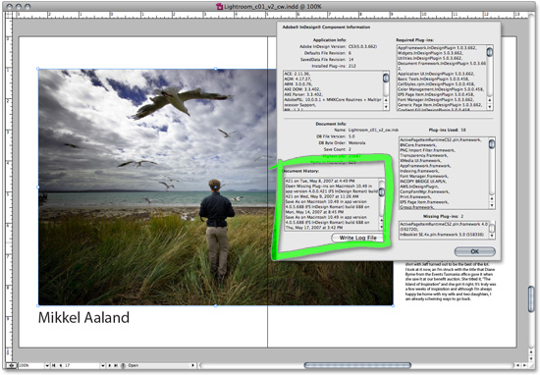Click the InDesign document icon in title bar
Image resolution: width=540 pixels, height=375 pixels.
point(219,6)
